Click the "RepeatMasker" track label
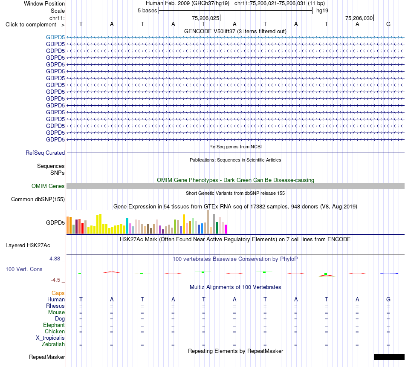 point(47,357)
